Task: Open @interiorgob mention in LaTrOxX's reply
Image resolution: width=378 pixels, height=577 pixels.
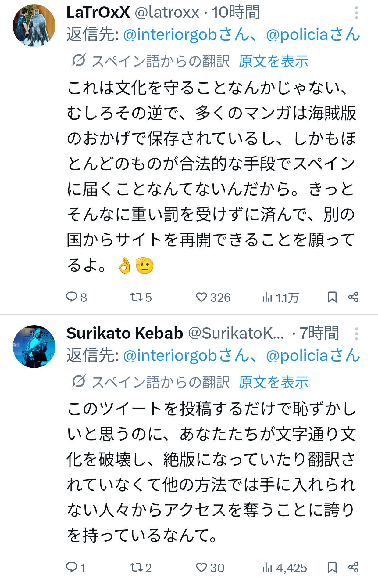Action: (170, 34)
